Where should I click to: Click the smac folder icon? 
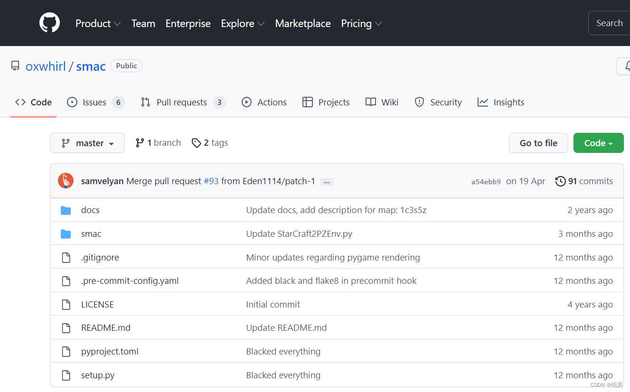point(66,234)
